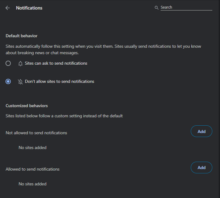This screenshot has height=198, width=220.
Task: Click the 'Not allowed to send notifications' label
Action: click(36, 133)
